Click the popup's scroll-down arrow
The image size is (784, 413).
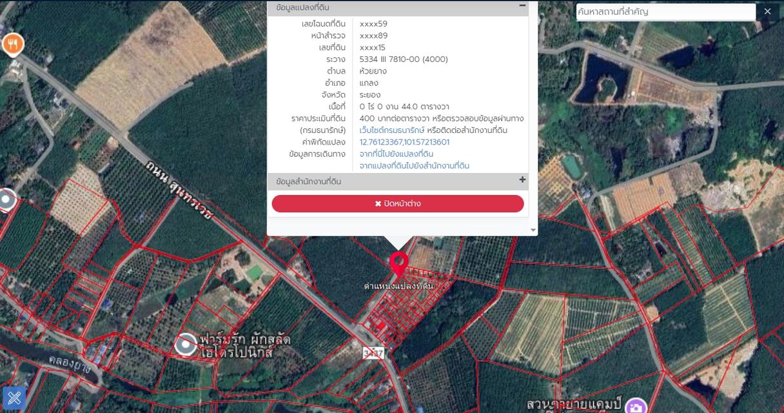point(533,230)
